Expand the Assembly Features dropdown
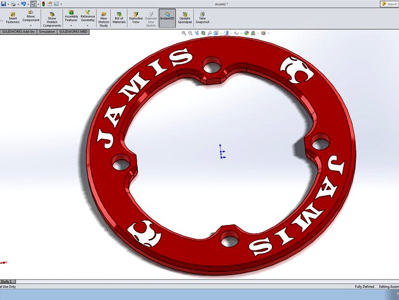 (71, 26)
